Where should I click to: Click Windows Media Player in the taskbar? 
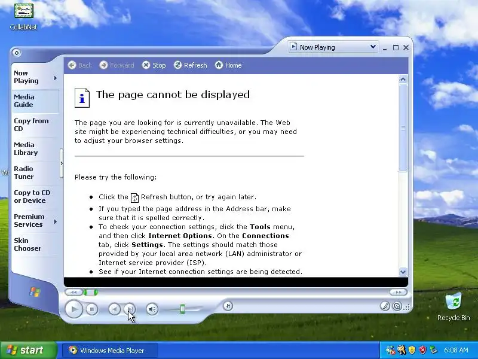pyautogui.click(x=110, y=351)
